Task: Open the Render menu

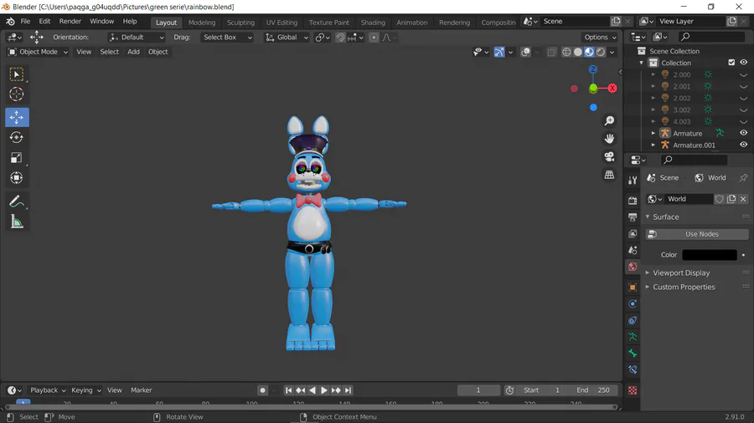Action: (70, 21)
